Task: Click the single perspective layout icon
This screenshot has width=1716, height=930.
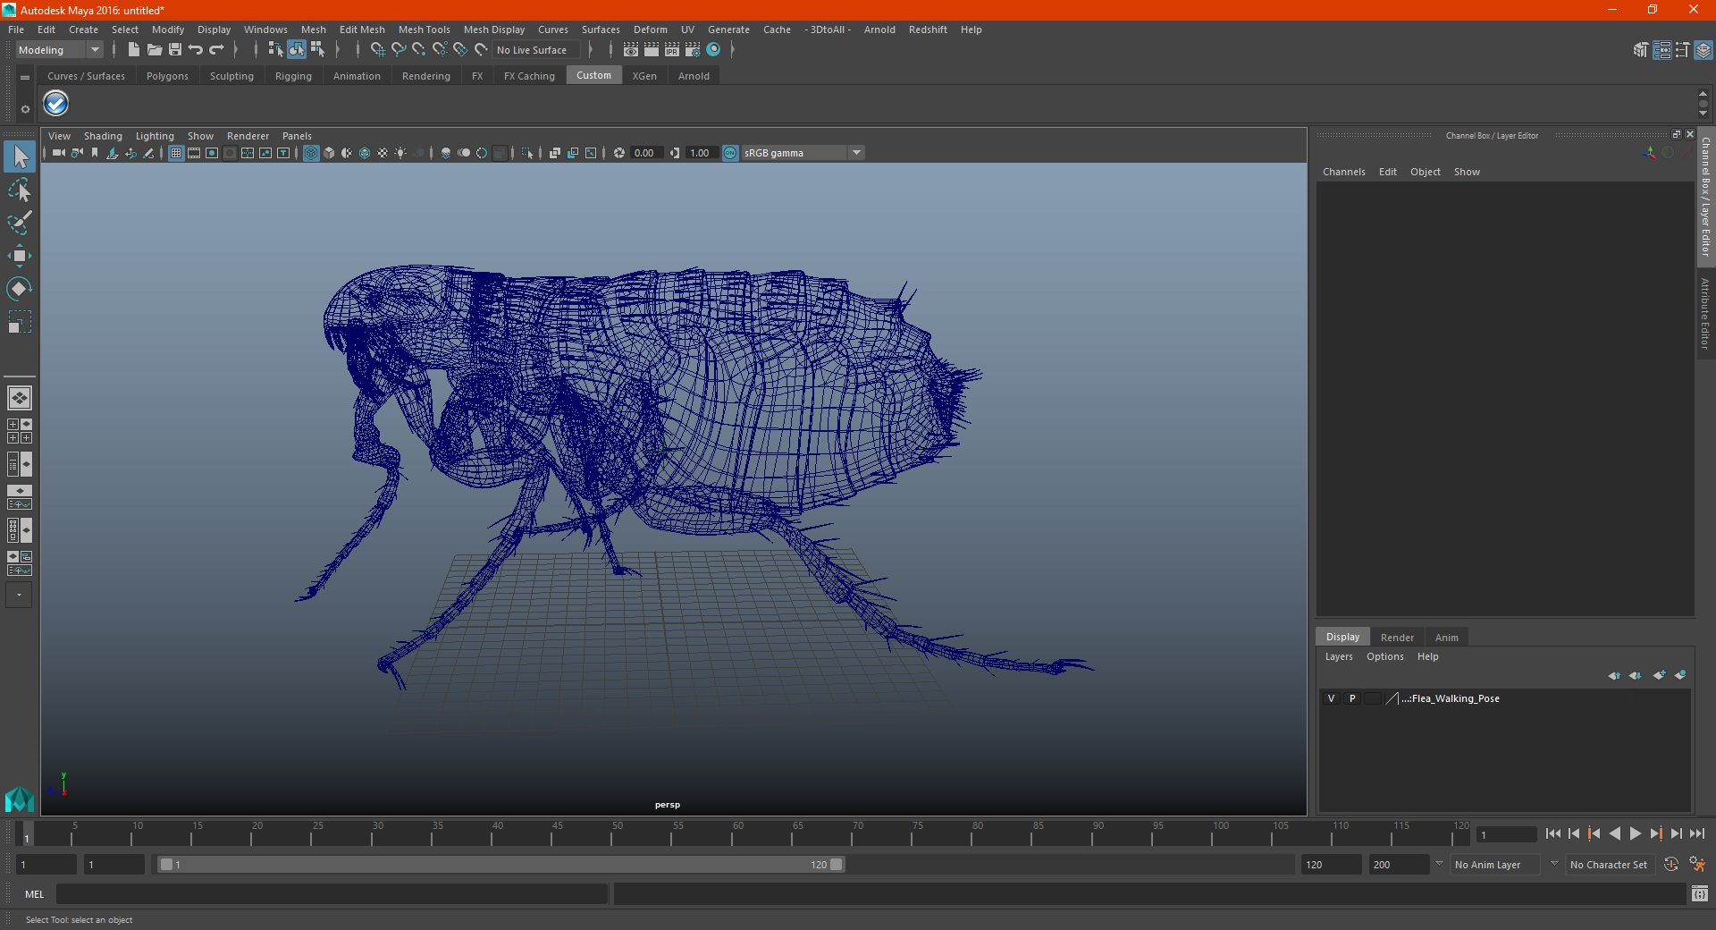Action: (x=20, y=398)
